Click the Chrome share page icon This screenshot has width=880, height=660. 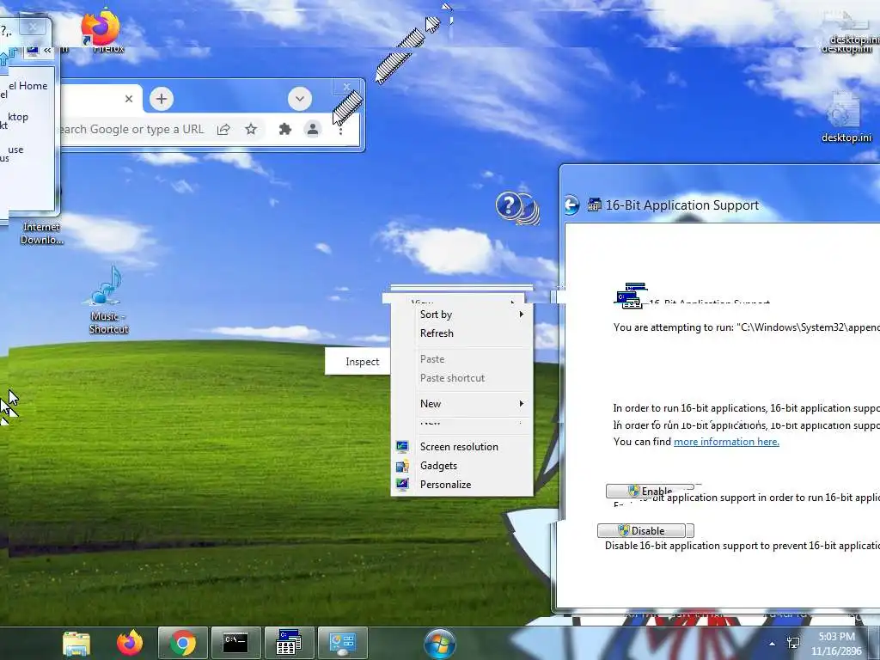[x=223, y=130]
